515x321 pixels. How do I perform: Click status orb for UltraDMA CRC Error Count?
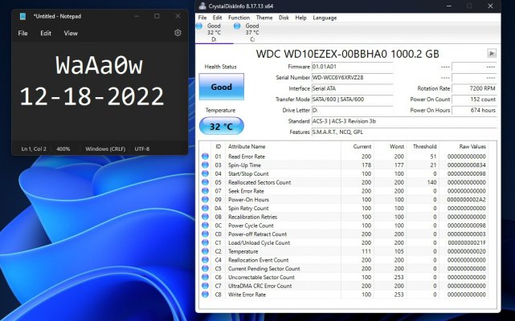[206, 286]
